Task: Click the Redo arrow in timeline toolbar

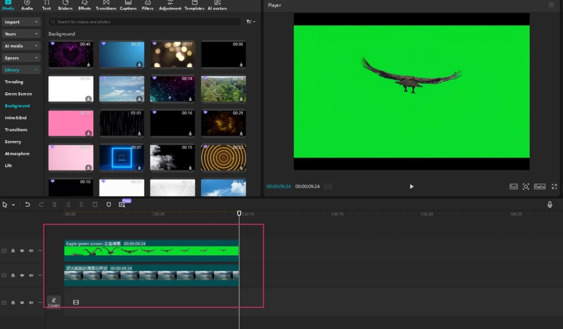Action: [x=41, y=204]
